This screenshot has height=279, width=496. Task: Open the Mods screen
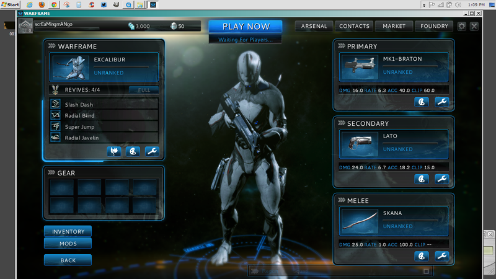click(x=68, y=244)
